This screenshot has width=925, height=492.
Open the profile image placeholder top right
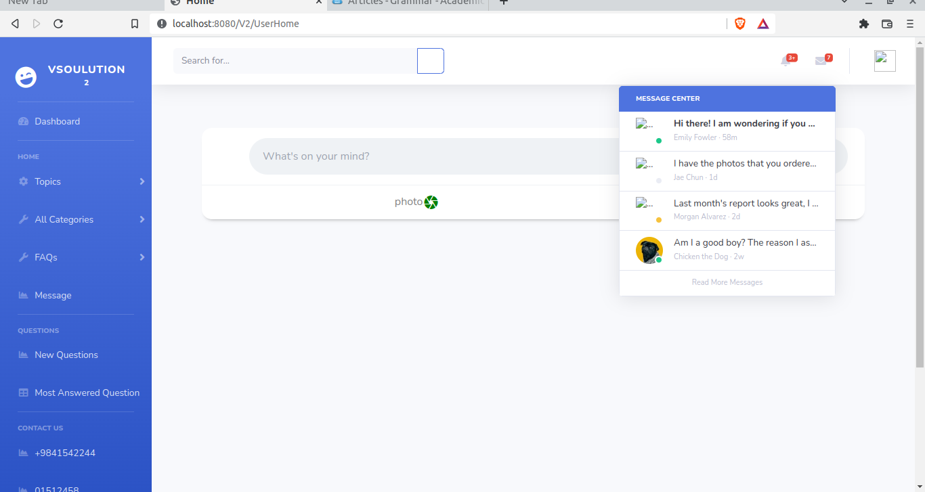point(884,60)
